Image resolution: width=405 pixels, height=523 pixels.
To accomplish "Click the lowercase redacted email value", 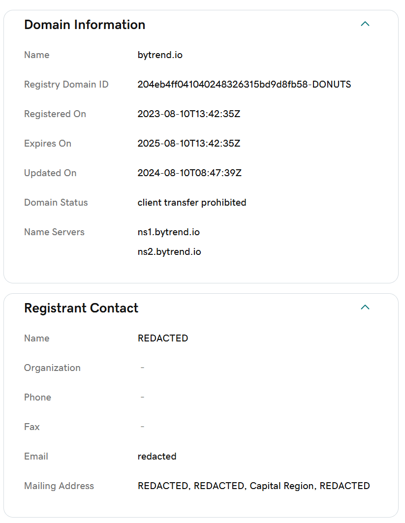I will (157, 457).
